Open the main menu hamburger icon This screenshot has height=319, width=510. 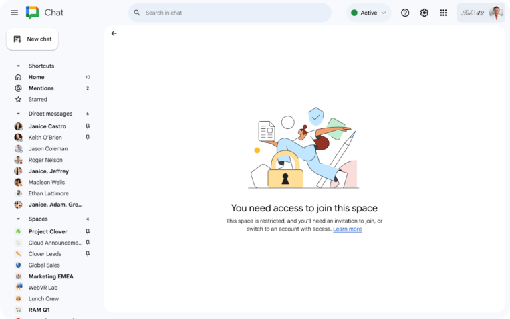14,13
